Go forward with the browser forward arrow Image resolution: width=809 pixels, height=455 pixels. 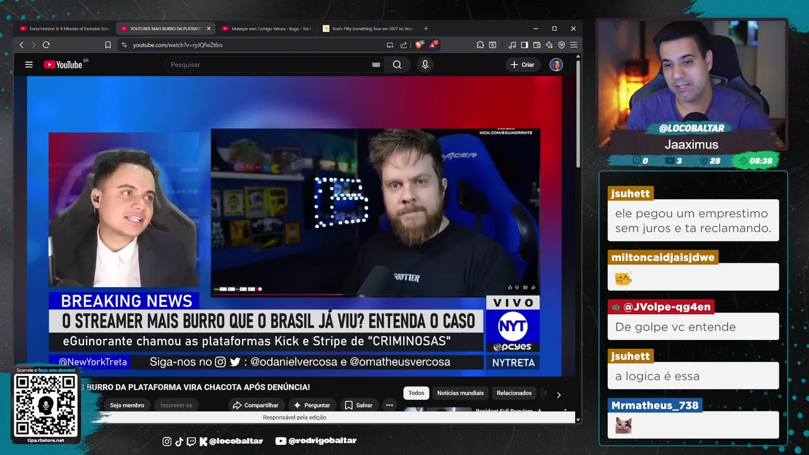point(33,45)
